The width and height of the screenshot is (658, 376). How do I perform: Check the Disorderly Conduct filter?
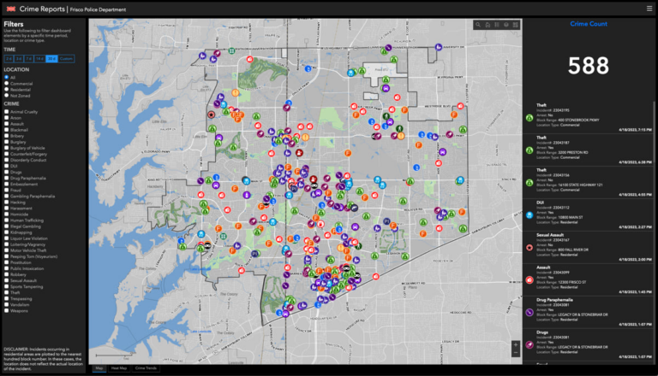(x=6, y=160)
